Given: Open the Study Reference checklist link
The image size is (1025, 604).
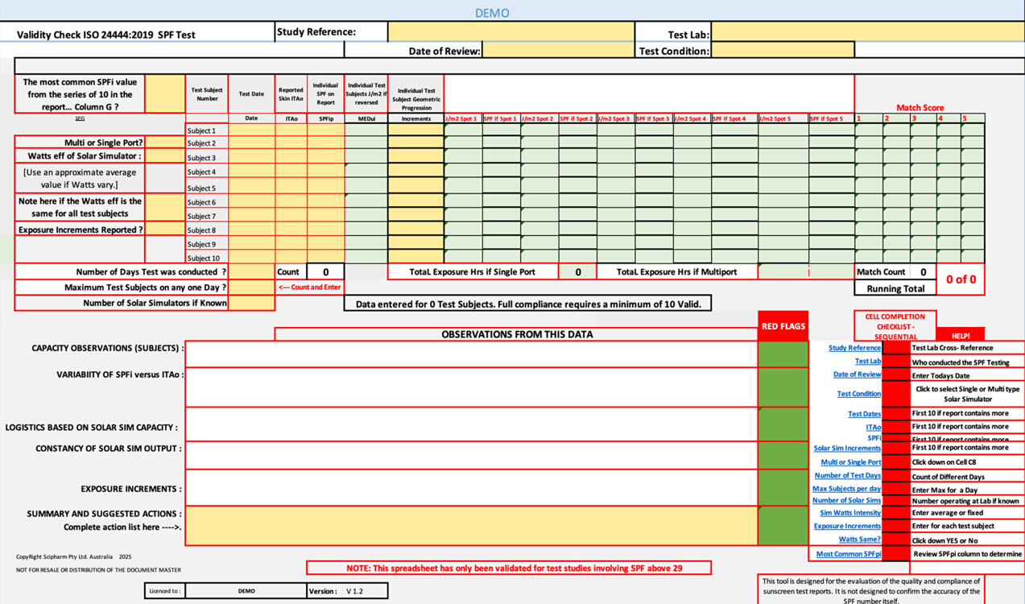Looking at the screenshot, I should coord(854,347).
